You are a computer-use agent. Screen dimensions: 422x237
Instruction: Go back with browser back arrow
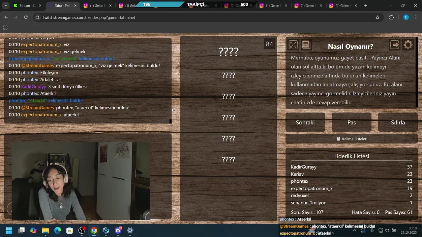[x=6, y=17]
